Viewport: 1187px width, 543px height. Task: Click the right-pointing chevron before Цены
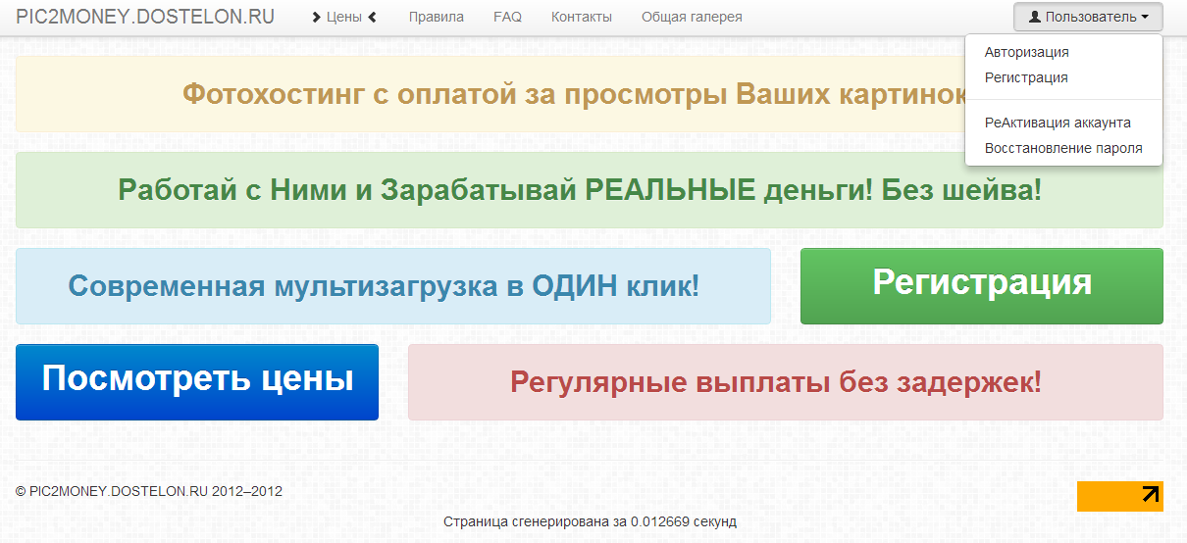coord(316,17)
